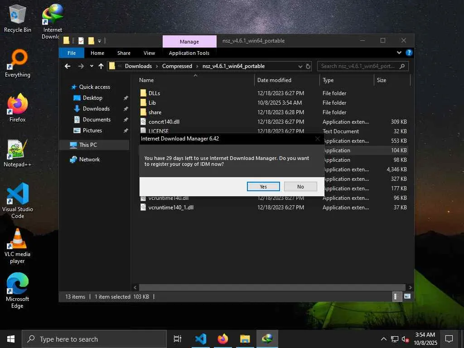464x348 pixels.
Task: Go forward in File Explorer
Action: tap(81, 66)
